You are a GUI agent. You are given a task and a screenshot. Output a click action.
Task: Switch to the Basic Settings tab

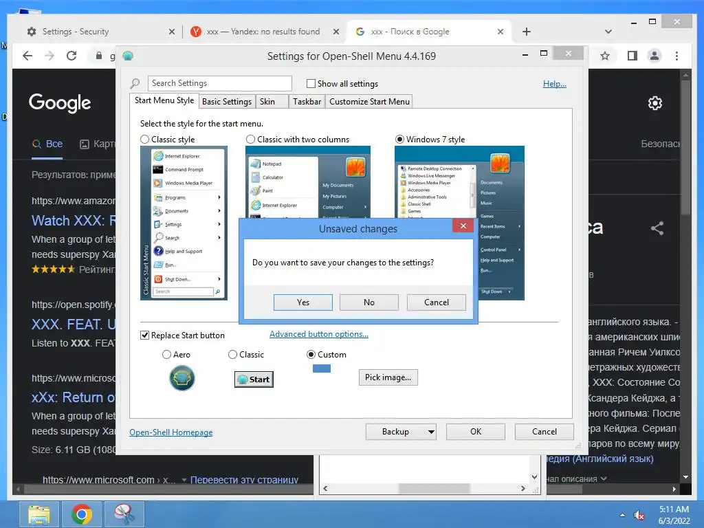pos(227,102)
